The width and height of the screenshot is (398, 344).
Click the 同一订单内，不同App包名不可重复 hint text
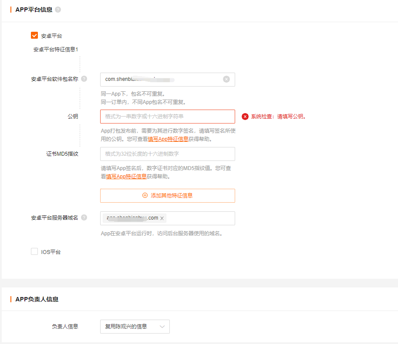coord(144,102)
